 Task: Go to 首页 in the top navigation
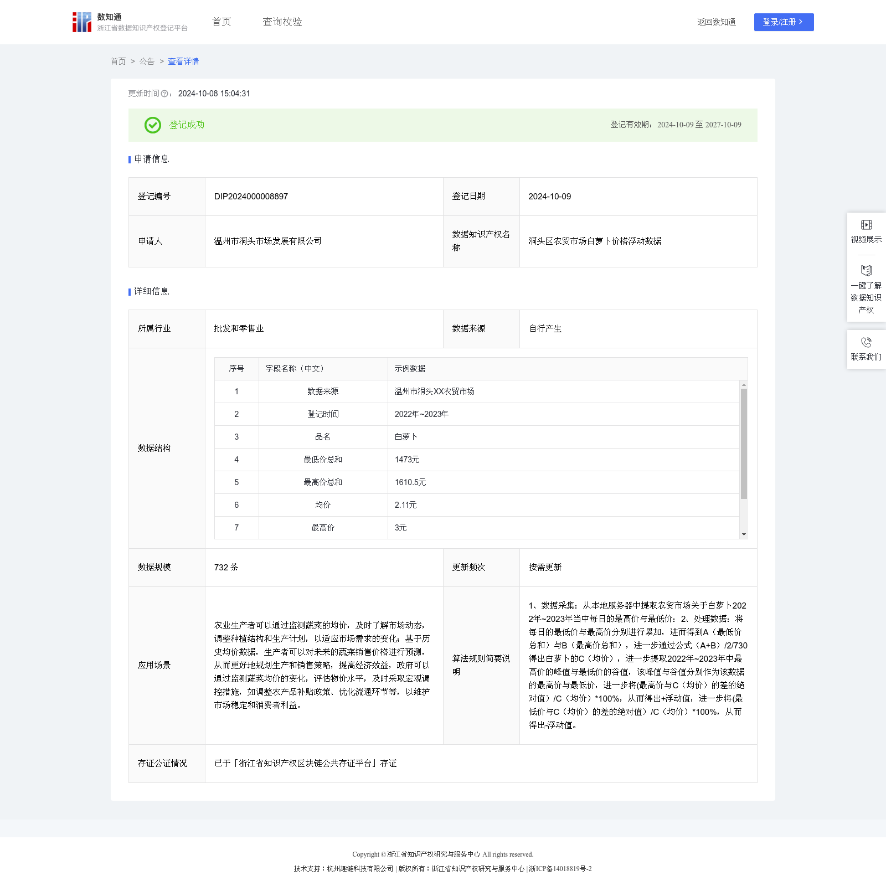[x=221, y=22]
